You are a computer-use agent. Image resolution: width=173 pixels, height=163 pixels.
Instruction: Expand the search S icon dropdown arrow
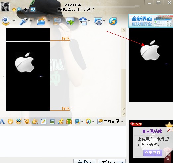coord(93,122)
